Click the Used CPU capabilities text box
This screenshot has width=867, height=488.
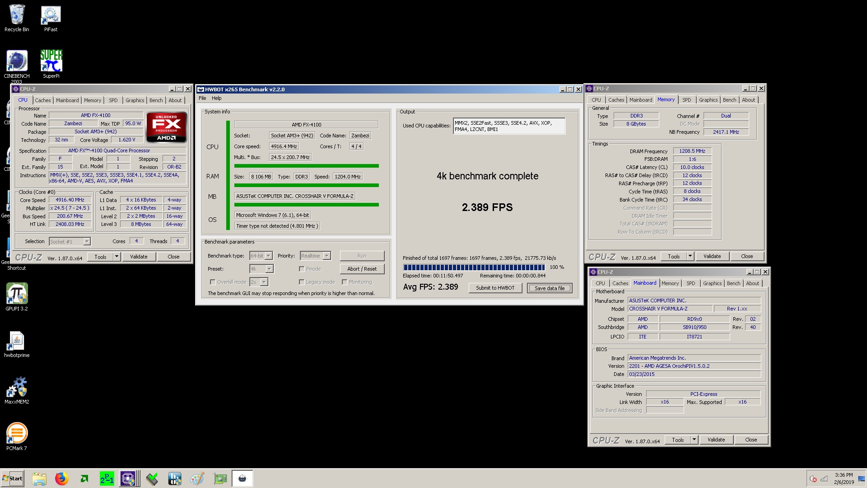point(509,126)
